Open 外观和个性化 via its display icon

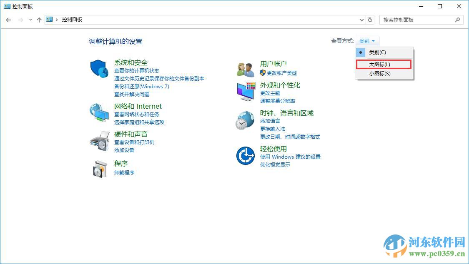245,91
